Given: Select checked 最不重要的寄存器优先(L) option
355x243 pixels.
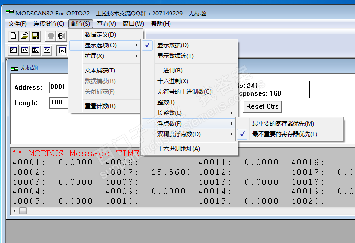Looking at the screenshot, I should click(290, 134).
